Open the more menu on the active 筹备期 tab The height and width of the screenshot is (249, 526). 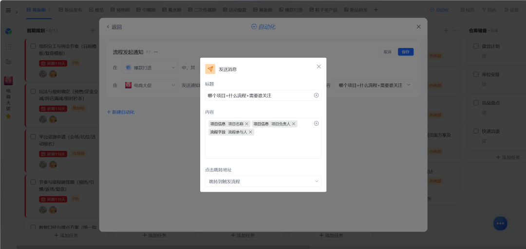(x=50, y=10)
